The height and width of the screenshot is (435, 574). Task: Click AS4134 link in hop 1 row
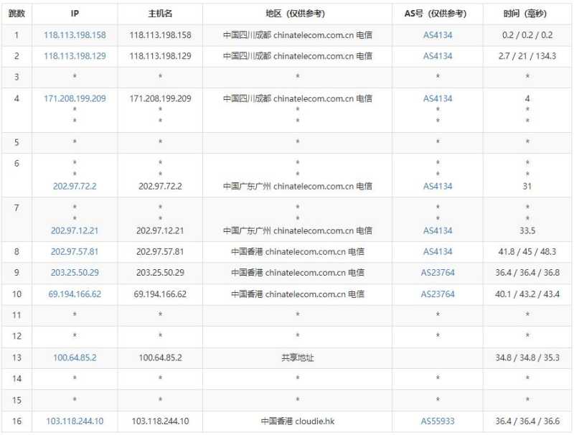438,35
